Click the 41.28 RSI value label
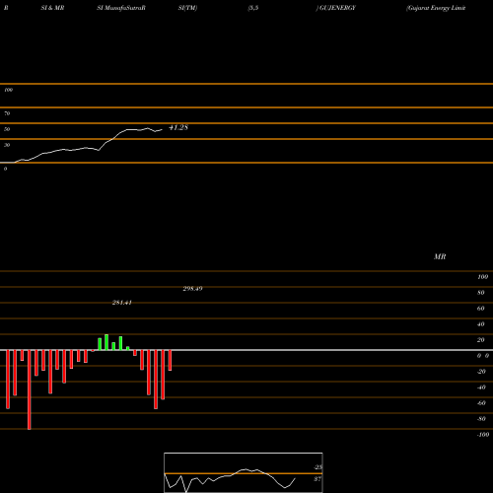Image resolution: width=493 pixels, height=493 pixels. (178, 127)
